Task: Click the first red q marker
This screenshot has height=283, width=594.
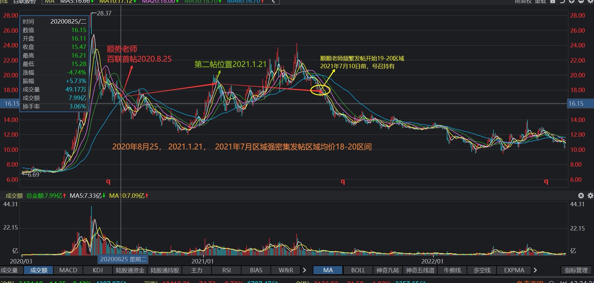Action: pyautogui.click(x=108, y=181)
